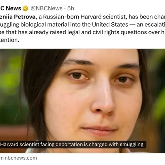Open the 5h timestamp of the post
Screen dimensions: 165x165
(x=71, y=8)
